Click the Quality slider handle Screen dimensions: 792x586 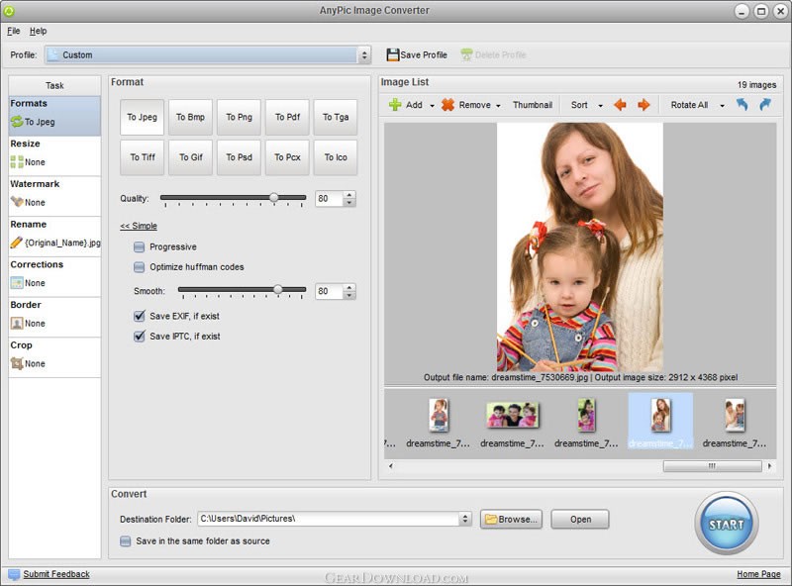click(x=274, y=198)
